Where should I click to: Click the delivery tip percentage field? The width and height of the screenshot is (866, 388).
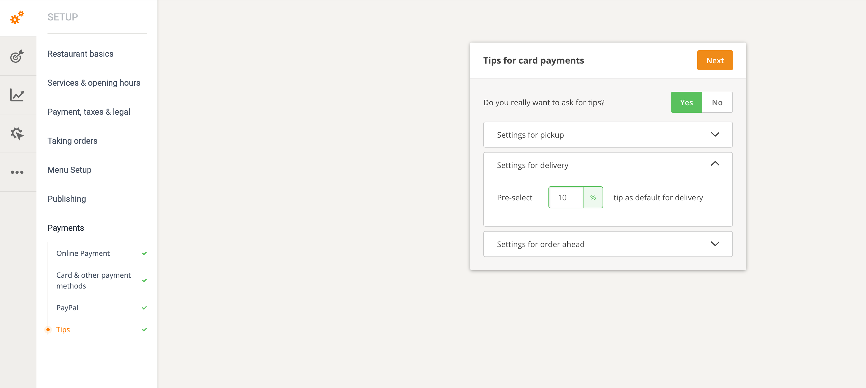tap(566, 198)
